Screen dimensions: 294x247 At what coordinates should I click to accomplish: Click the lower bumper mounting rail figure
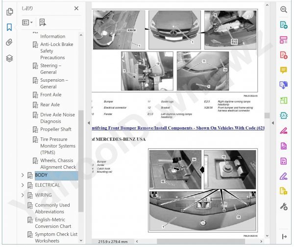tap(203, 211)
